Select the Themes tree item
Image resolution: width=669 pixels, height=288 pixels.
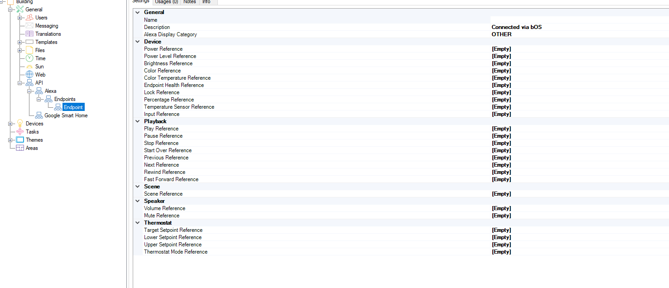coord(34,140)
